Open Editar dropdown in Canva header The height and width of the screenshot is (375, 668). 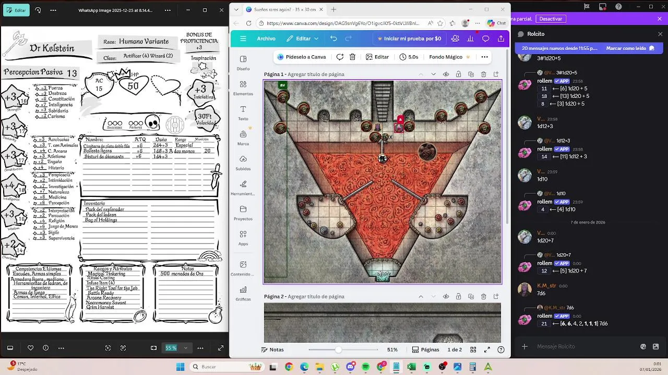tap(303, 39)
